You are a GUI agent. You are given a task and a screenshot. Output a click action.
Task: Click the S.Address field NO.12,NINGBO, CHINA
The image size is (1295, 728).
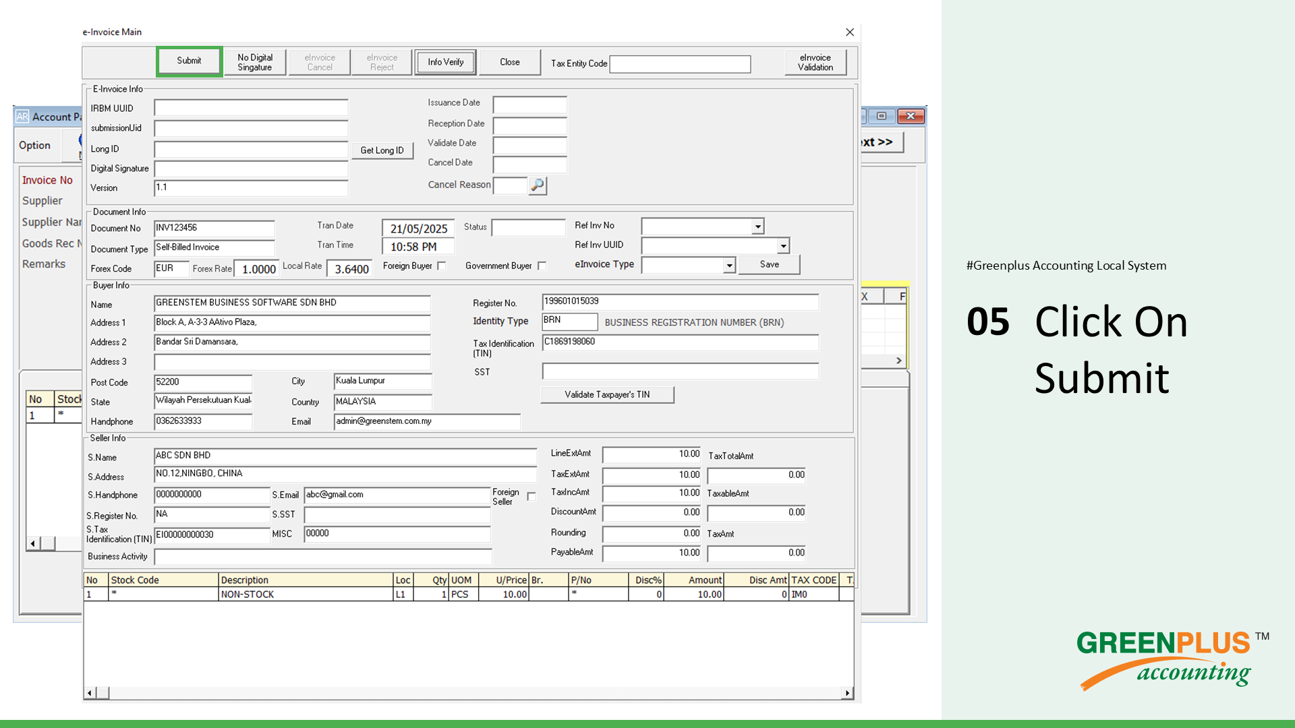[x=345, y=475]
